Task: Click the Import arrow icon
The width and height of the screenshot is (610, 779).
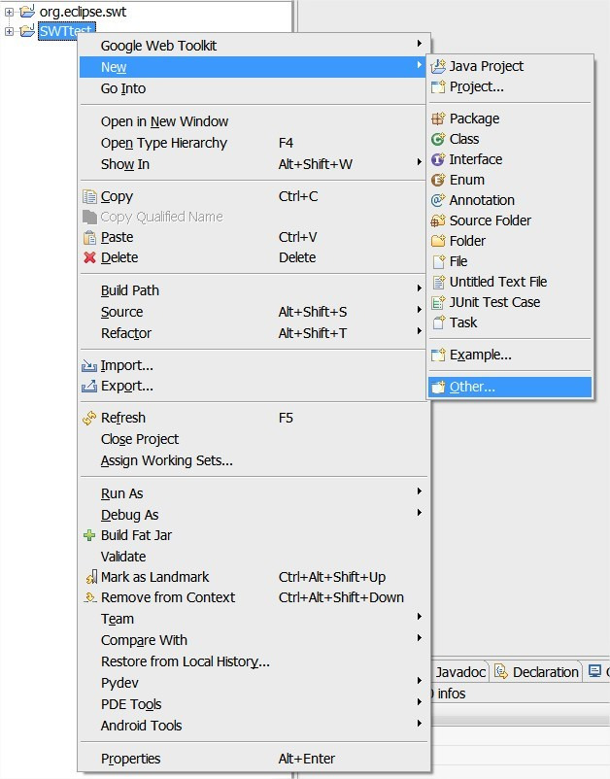Action: click(x=89, y=366)
